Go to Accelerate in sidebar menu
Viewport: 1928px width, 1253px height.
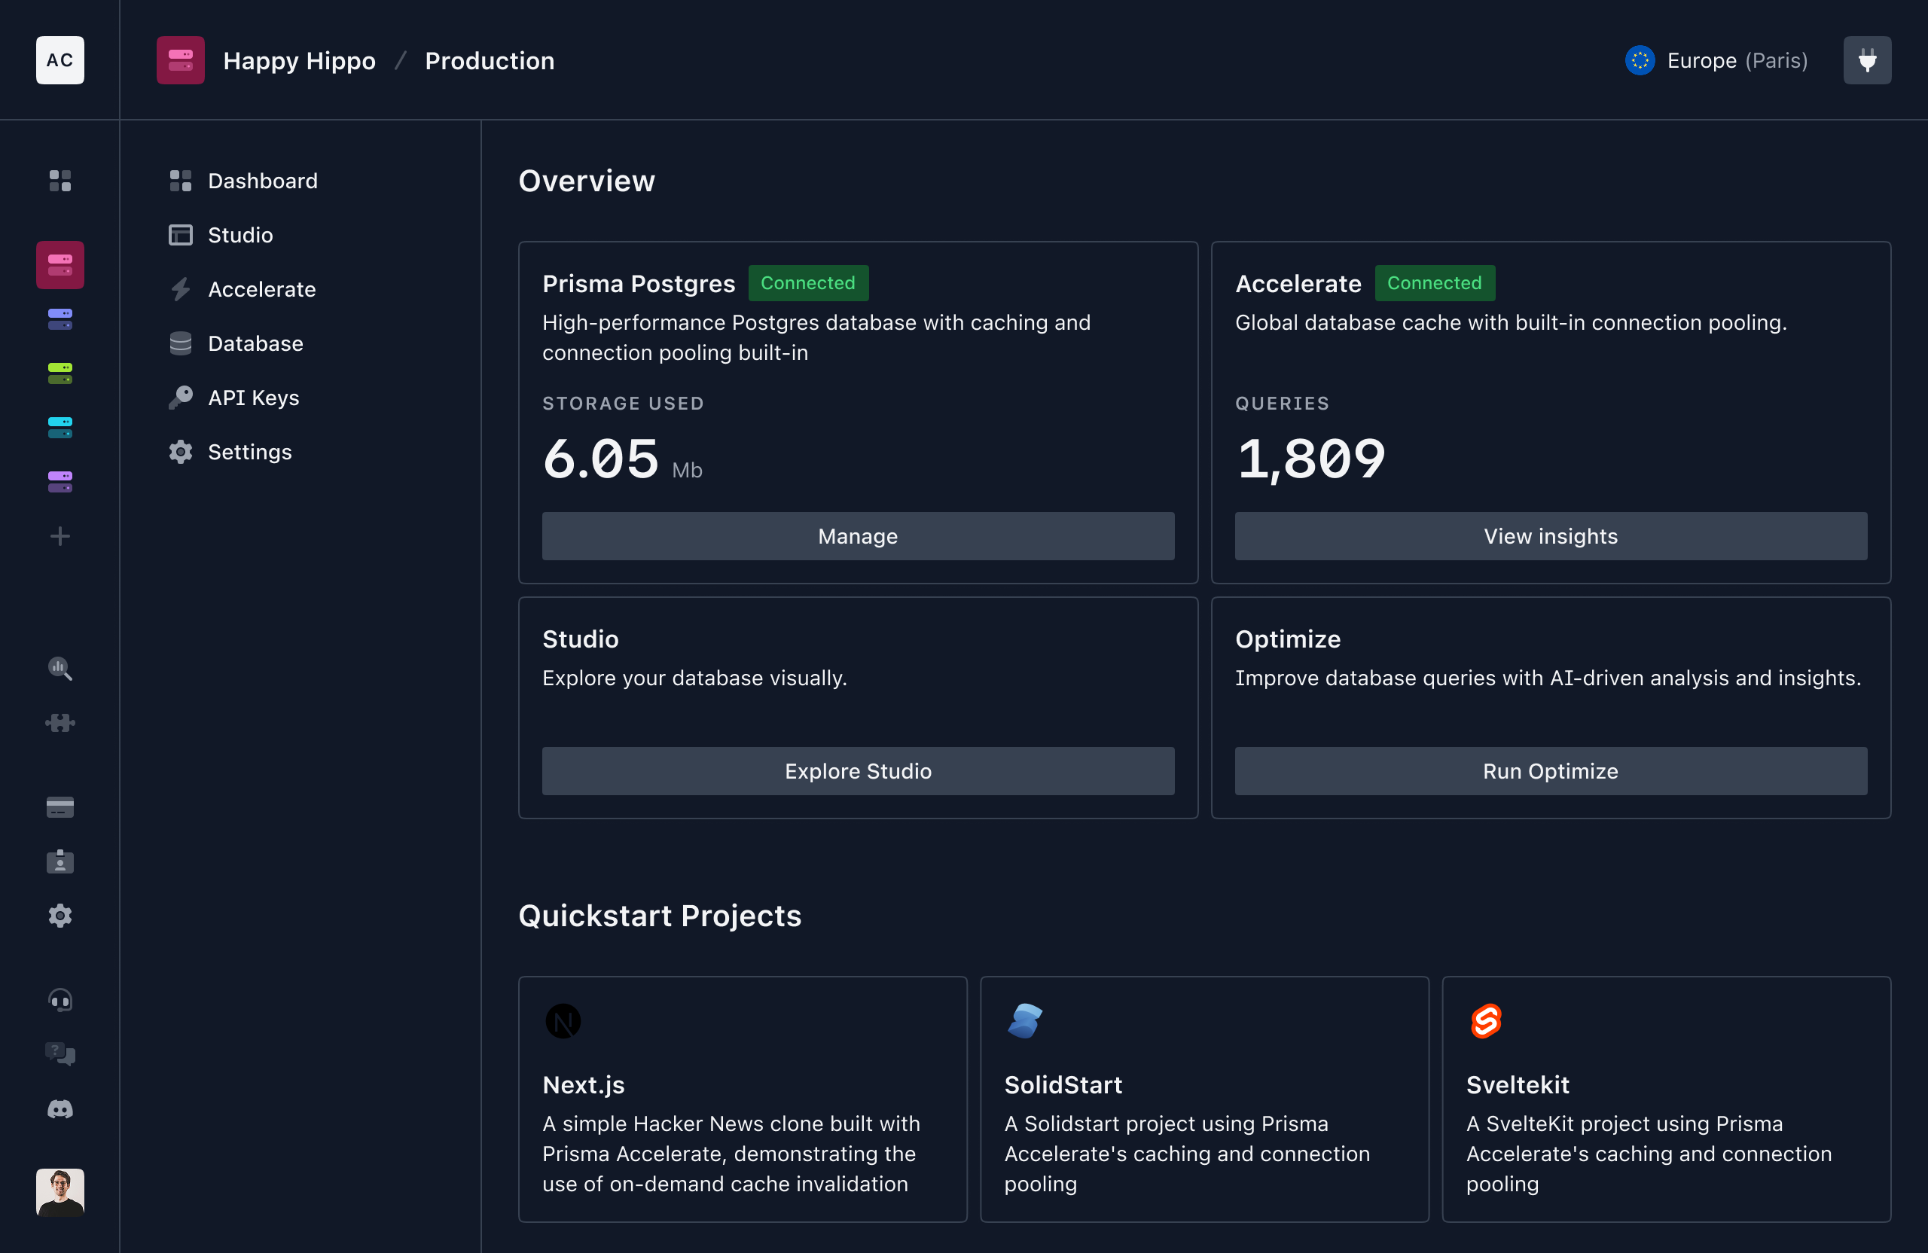click(x=261, y=289)
